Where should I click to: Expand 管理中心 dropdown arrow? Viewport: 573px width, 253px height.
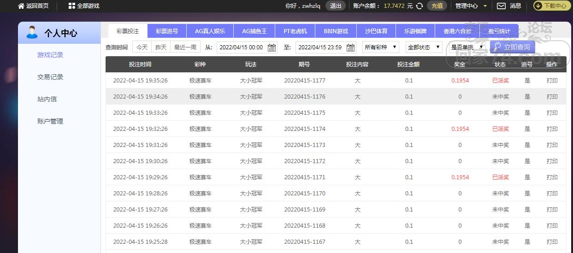click(x=485, y=6)
